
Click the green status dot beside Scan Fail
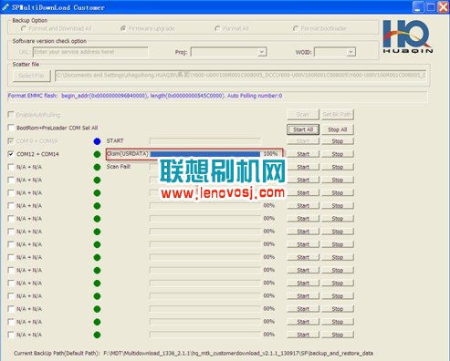tap(97, 167)
